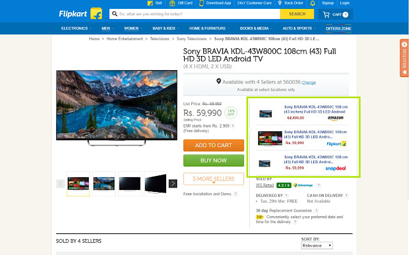Click the Flipkart logo in comparison box
Viewport: 409px width, 255px height.
[337, 143]
